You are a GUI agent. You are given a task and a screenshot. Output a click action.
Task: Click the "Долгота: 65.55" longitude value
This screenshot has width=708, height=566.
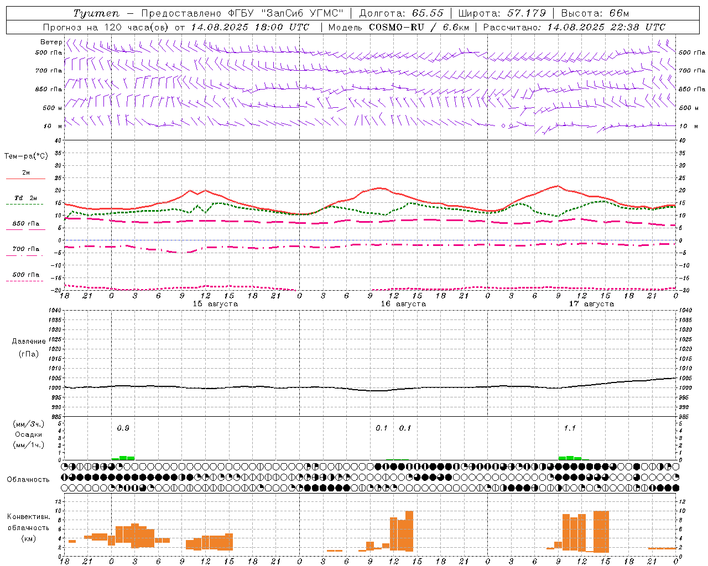point(402,13)
